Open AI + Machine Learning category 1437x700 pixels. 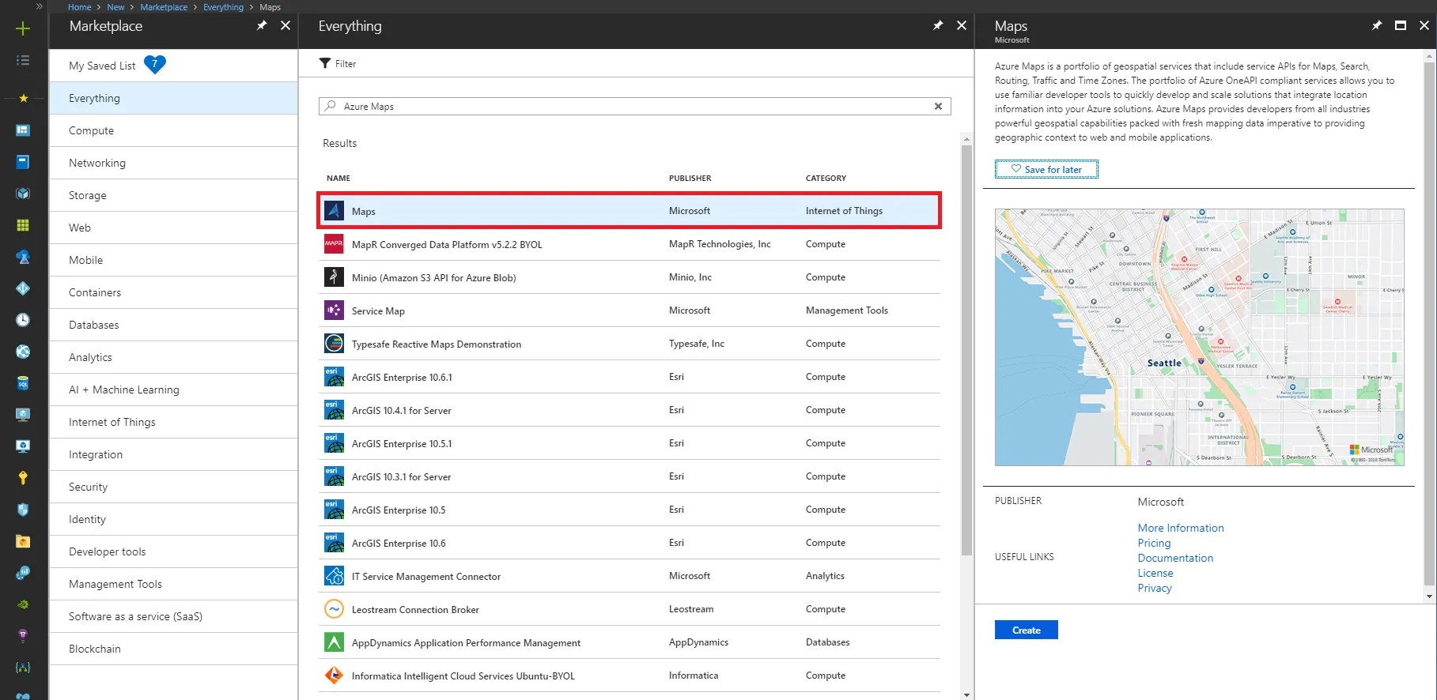(173, 390)
